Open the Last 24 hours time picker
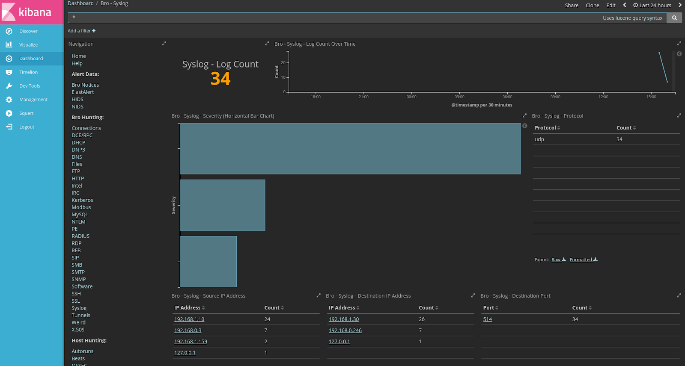This screenshot has height=366, width=685. click(652, 5)
